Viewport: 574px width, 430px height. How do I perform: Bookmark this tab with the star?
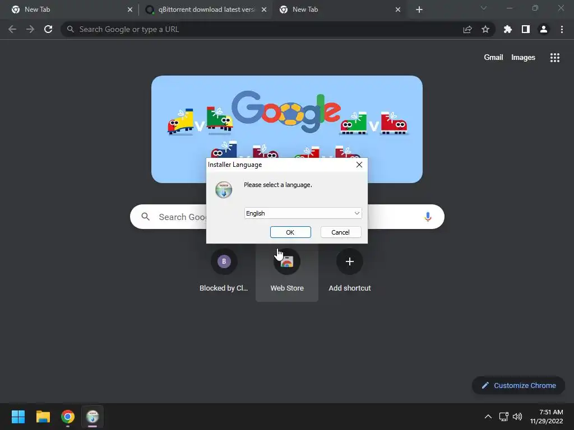(x=485, y=29)
